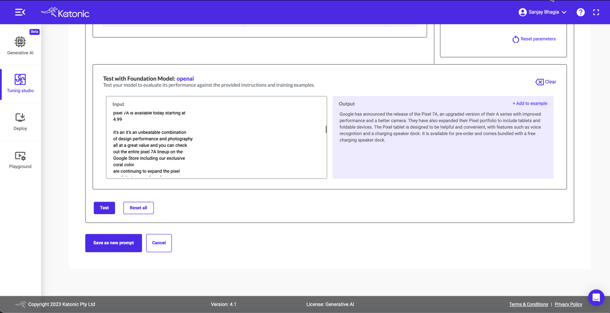Image resolution: width=610 pixels, height=313 pixels.
Task: Open the Deploy download icon
Action: (x=20, y=117)
